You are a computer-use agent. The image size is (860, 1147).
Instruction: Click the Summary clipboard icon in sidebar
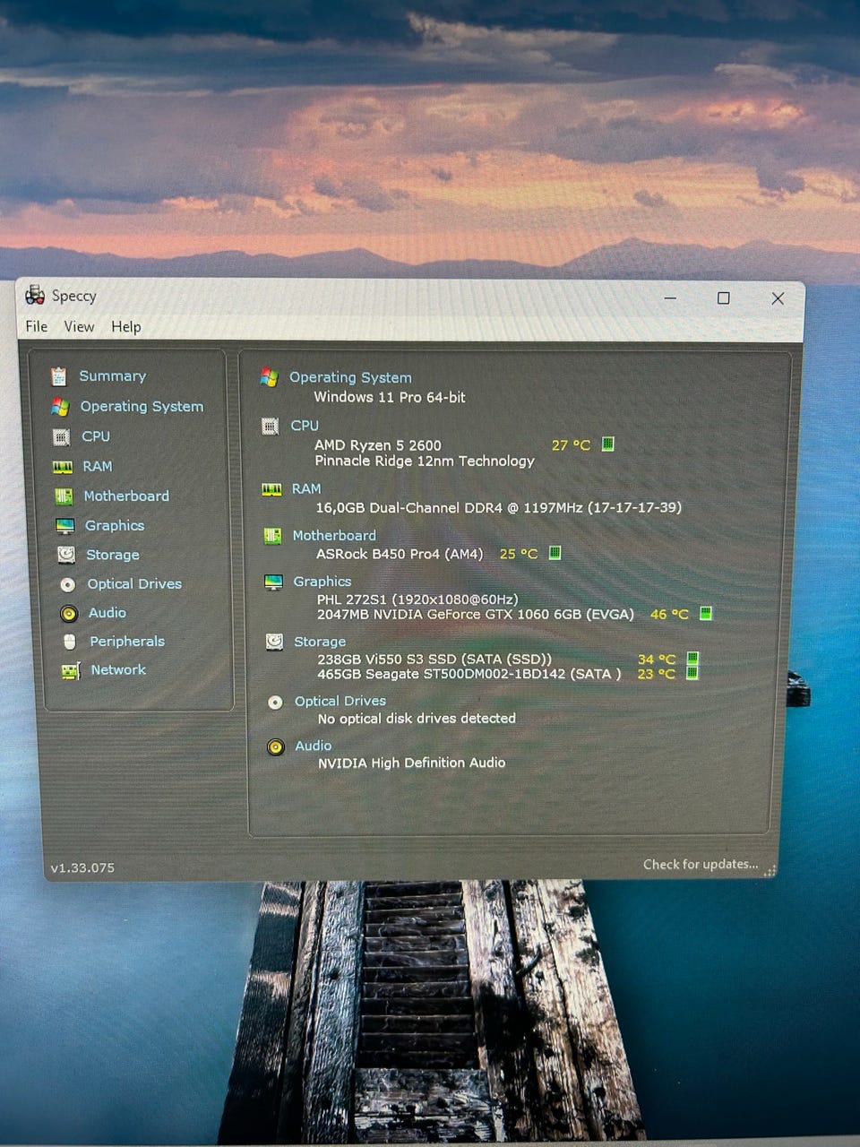click(58, 376)
